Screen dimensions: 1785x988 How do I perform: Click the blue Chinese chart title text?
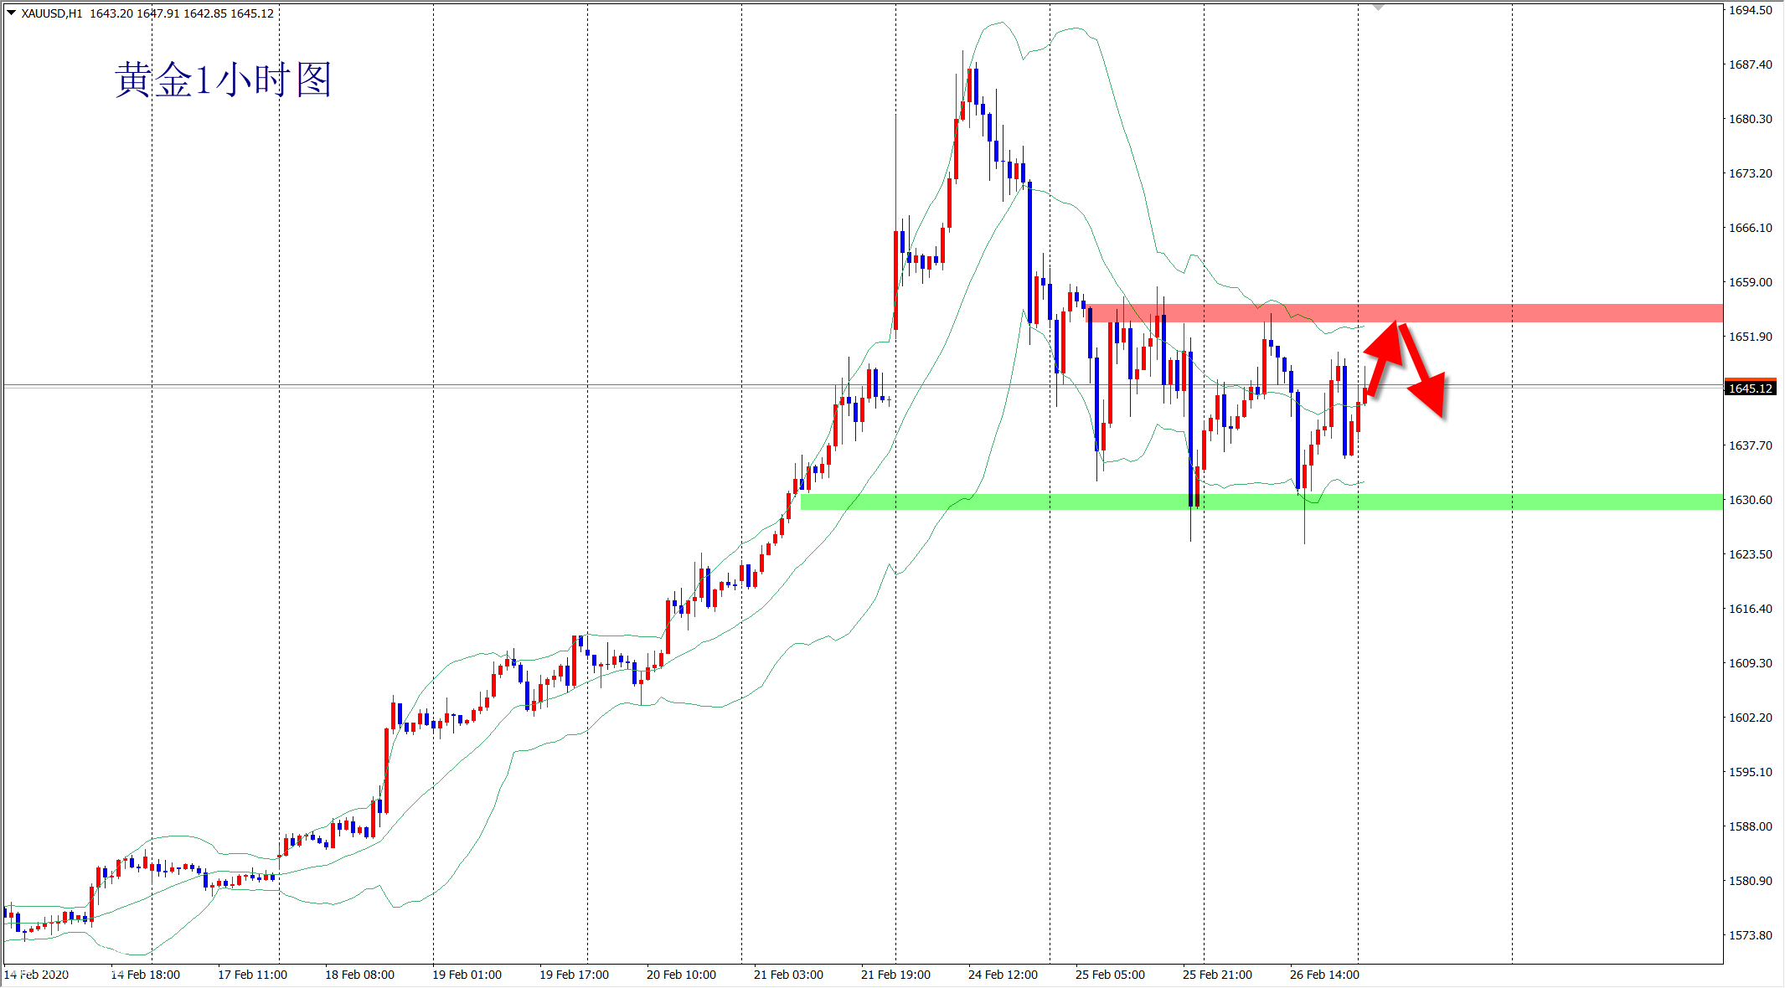pos(223,80)
